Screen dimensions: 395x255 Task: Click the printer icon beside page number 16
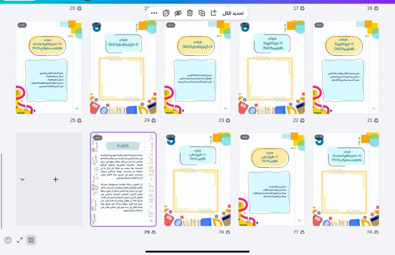pyautogui.click(x=376, y=8)
